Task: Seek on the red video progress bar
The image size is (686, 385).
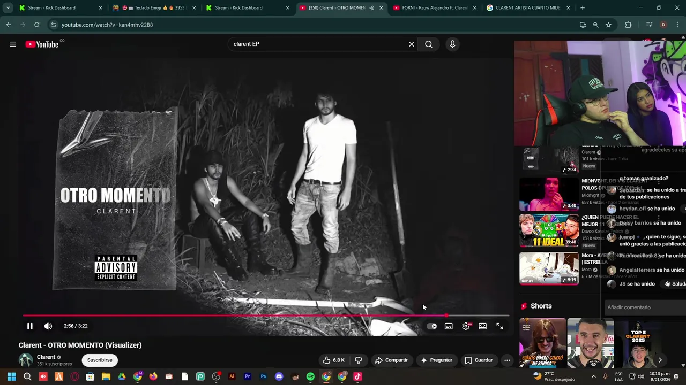Action: click(x=266, y=315)
